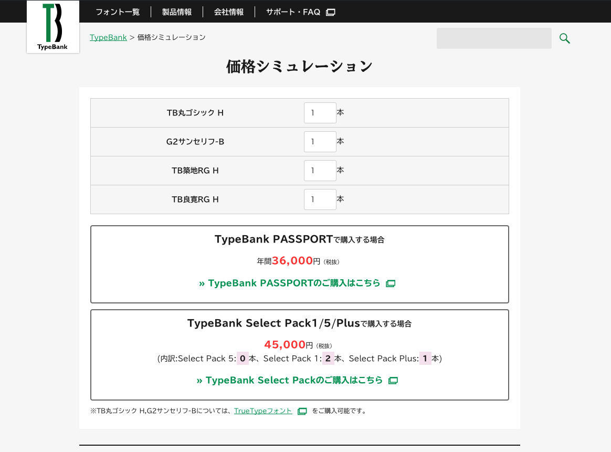Image resolution: width=611 pixels, height=452 pixels.
Task: Click the 価格シミュレーション page heading
Action: tap(300, 66)
